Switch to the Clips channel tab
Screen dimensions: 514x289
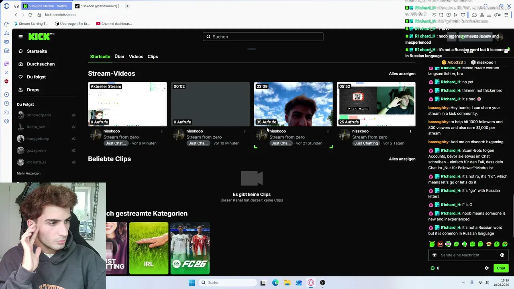pos(153,57)
